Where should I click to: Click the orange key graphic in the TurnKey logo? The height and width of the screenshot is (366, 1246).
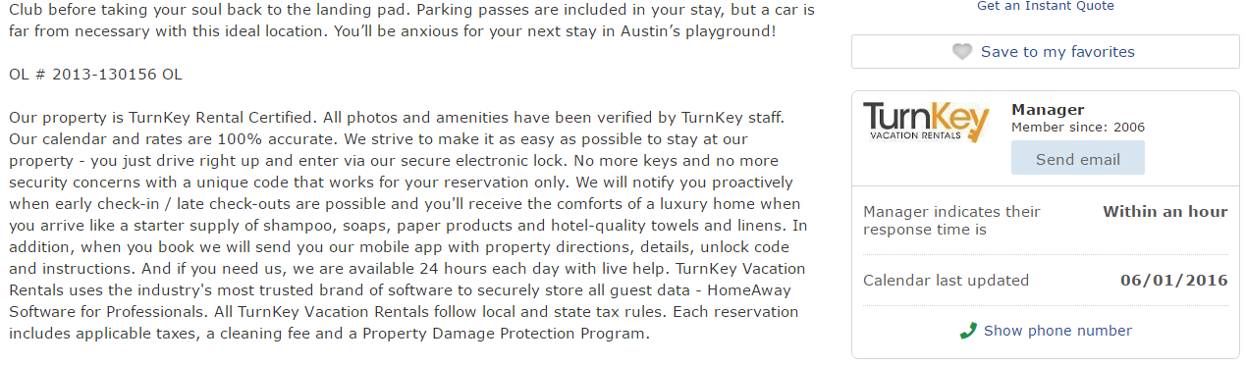[x=975, y=124]
